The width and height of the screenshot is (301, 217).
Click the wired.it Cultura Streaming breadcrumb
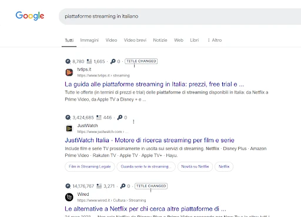pyautogui.click(x=112, y=201)
